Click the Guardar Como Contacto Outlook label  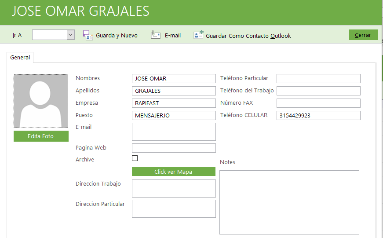pyautogui.click(x=248, y=36)
